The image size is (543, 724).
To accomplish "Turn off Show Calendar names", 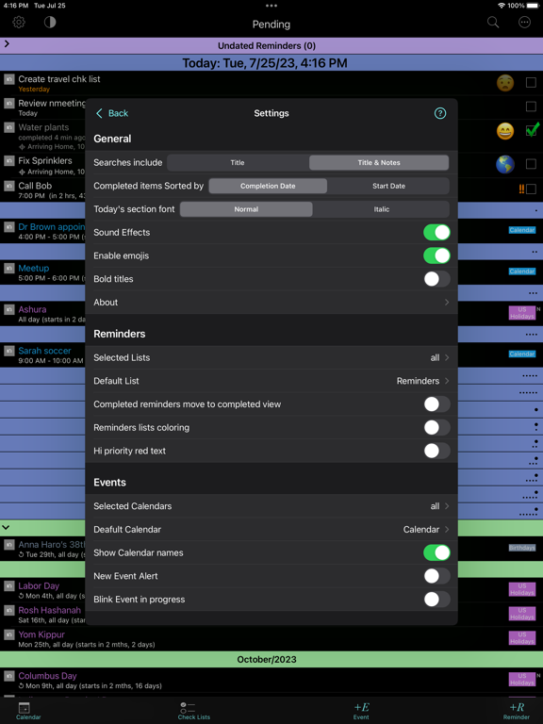I will (x=436, y=552).
